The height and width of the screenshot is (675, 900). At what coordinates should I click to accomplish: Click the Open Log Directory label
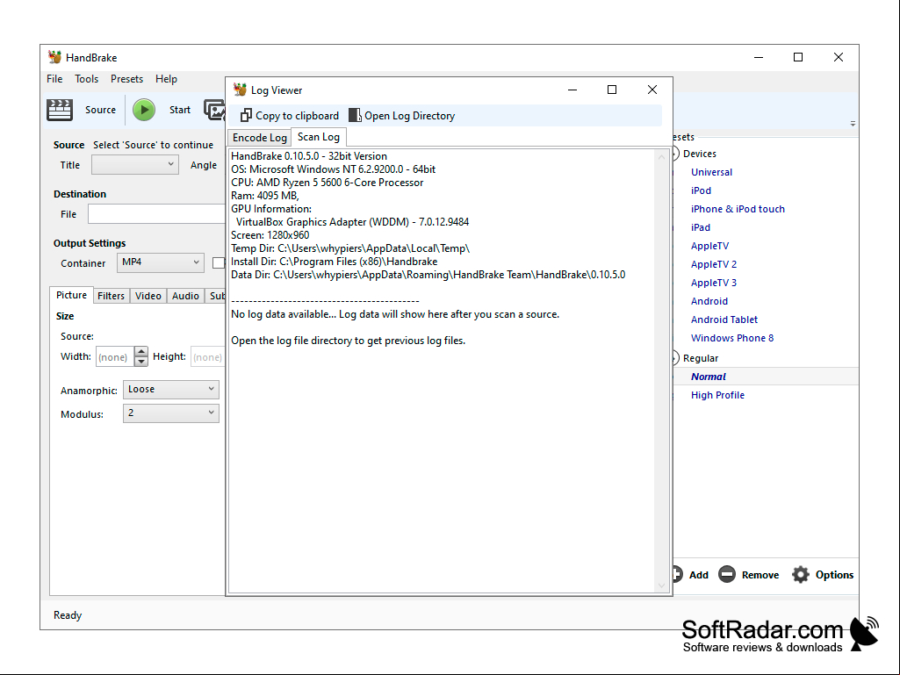point(409,115)
